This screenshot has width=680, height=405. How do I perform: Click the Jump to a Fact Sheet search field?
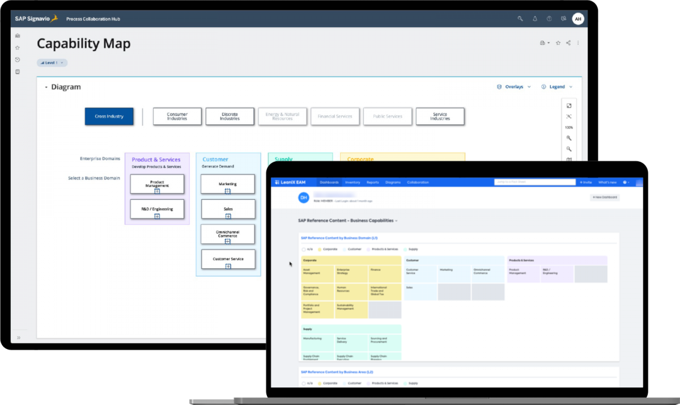click(533, 182)
